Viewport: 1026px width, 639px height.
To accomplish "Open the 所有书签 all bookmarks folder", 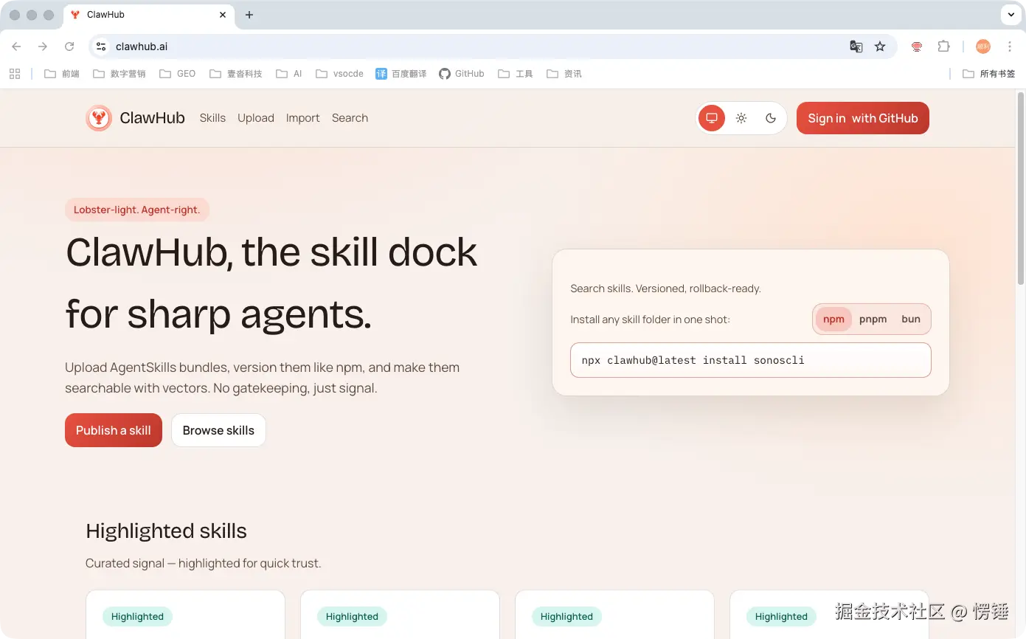I will click(x=989, y=74).
